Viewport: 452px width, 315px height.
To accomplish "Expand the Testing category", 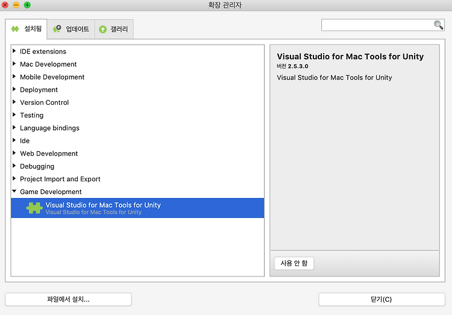I will coord(14,114).
